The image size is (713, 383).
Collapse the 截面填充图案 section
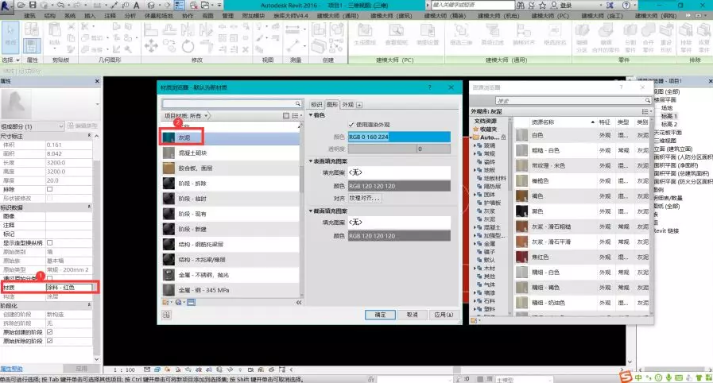tap(311, 211)
